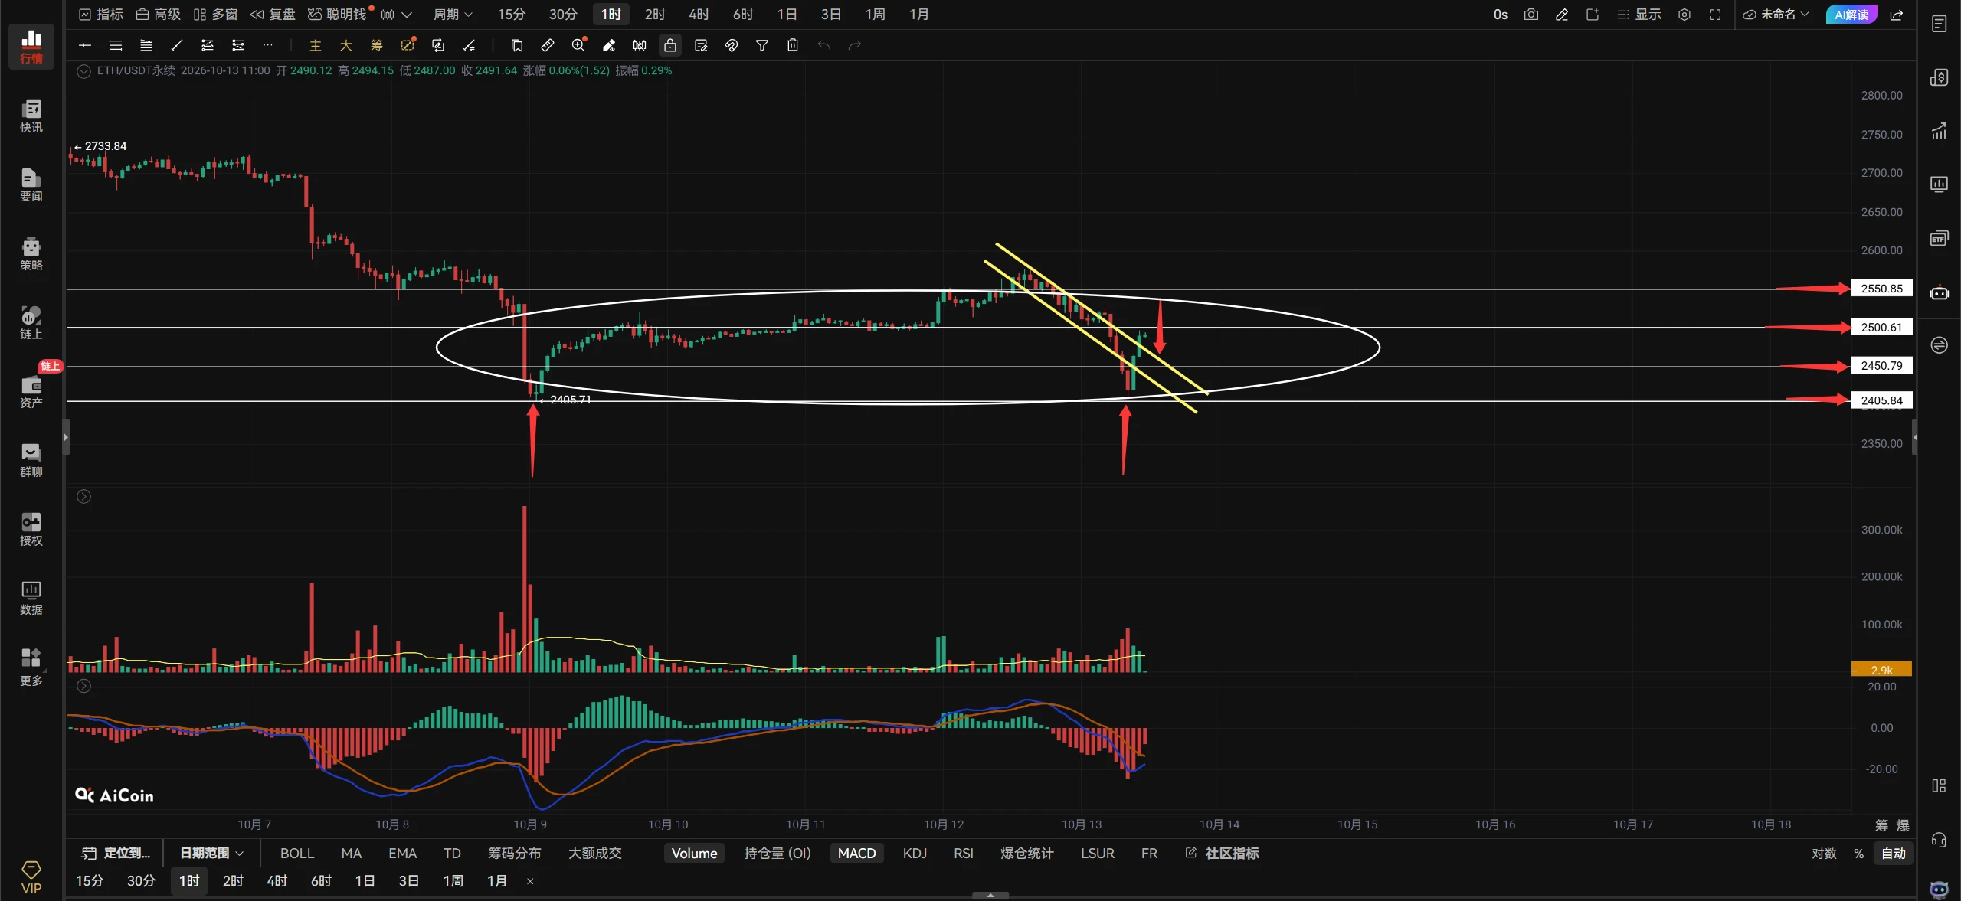
Task: Enable 对数 logarithmic scale
Action: point(1824,853)
